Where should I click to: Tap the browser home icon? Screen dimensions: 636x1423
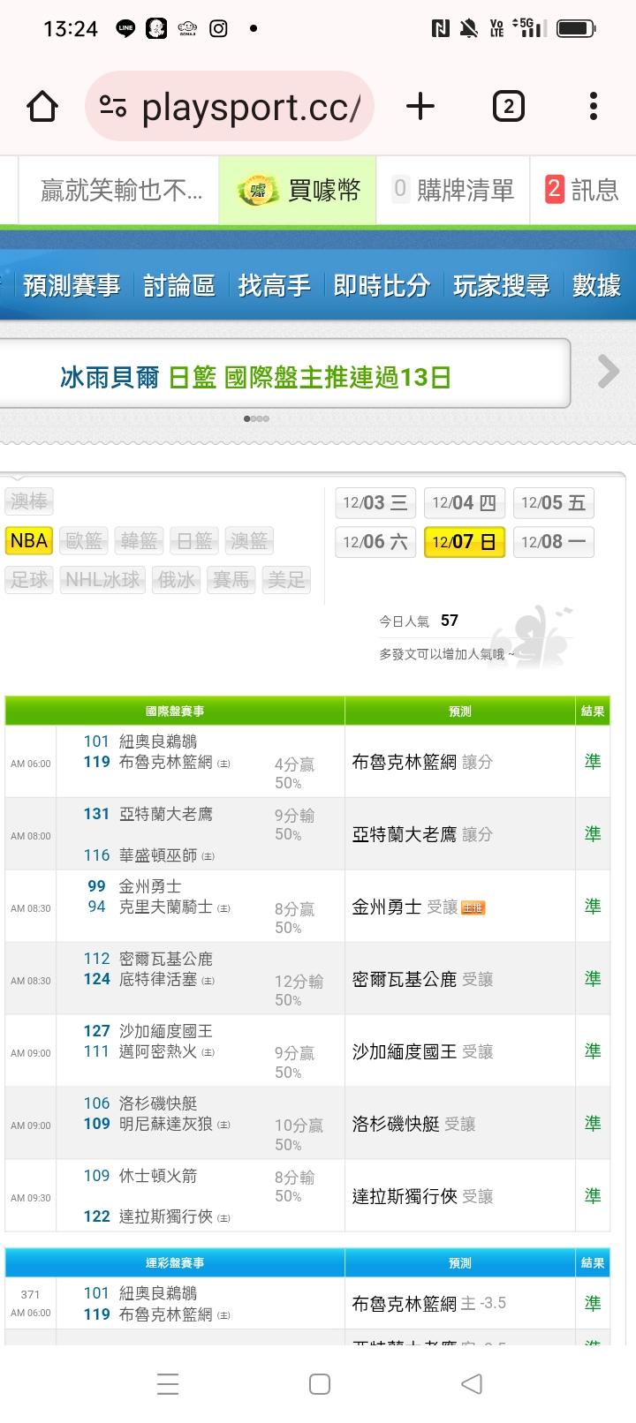pos(42,107)
